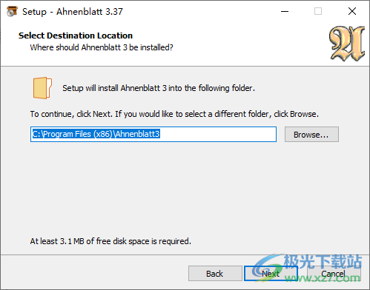
Task: Click the Ahnenblatt gothic A logo
Action: tap(348, 44)
